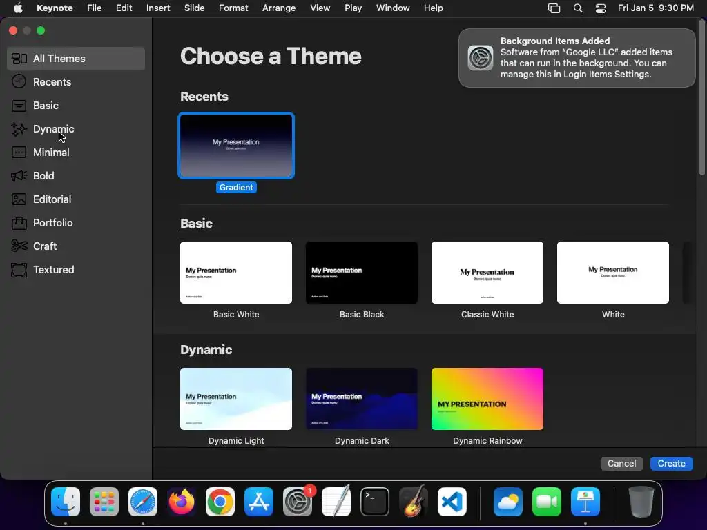Image resolution: width=707 pixels, height=530 pixels.
Task: Choose the White theme thumbnail
Action: 613,273
